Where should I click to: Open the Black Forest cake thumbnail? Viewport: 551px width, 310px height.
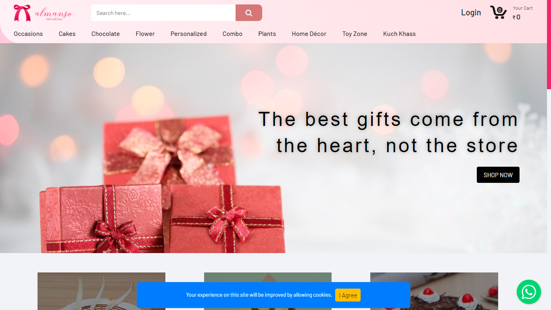click(x=434, y=291)
